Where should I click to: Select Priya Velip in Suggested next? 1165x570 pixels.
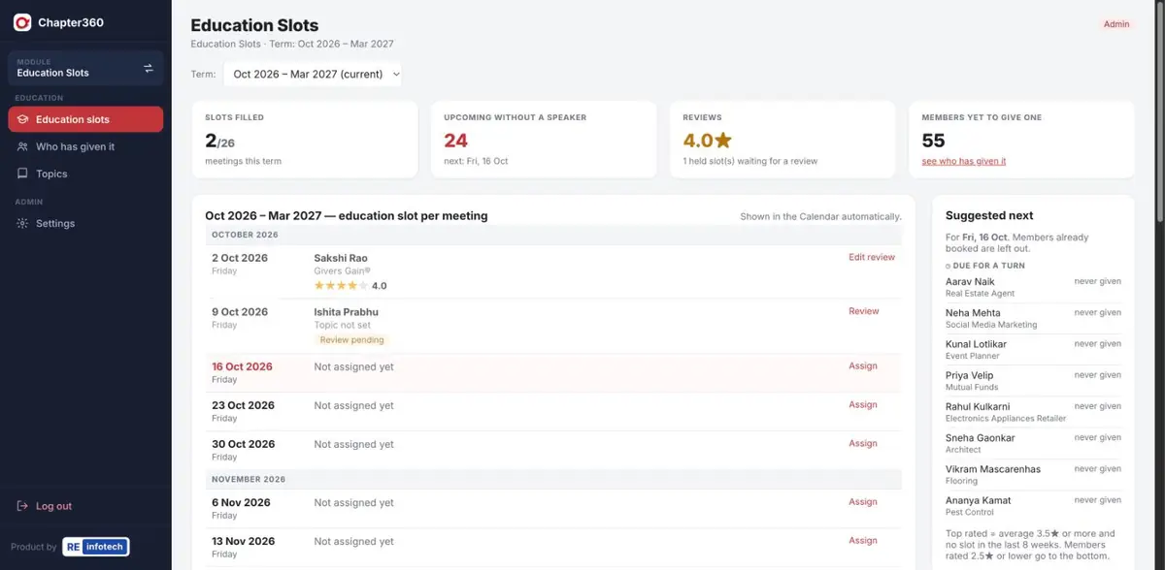pyautogui.click(x=1033, y=380)
